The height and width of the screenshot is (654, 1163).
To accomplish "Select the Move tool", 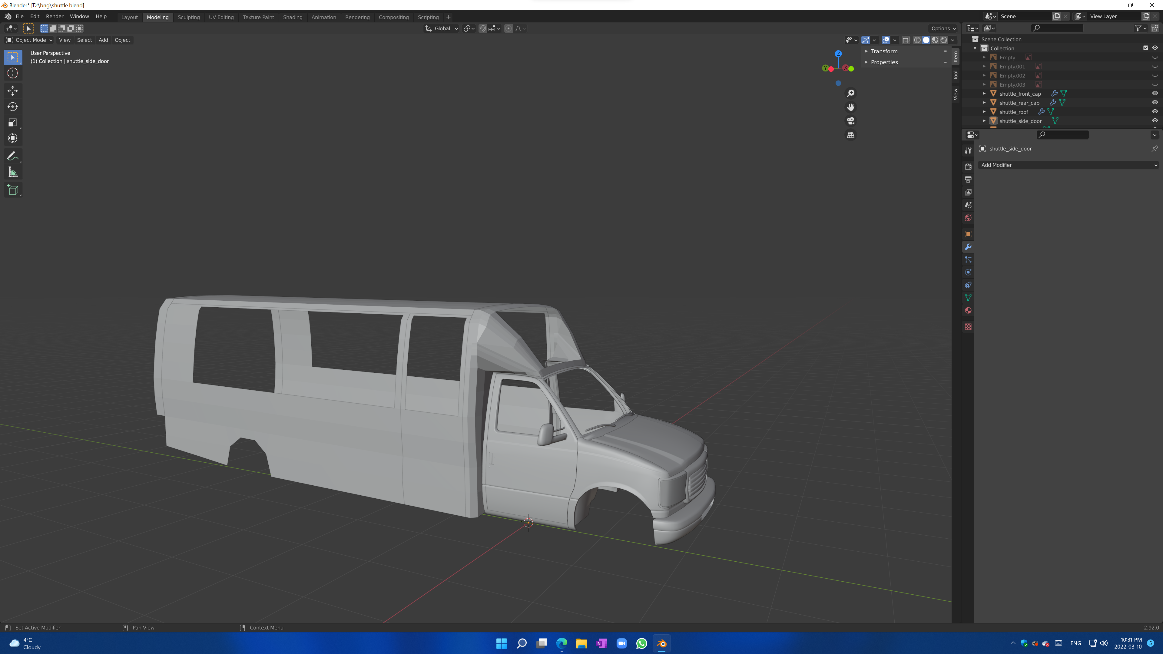I will click(13, 91).
